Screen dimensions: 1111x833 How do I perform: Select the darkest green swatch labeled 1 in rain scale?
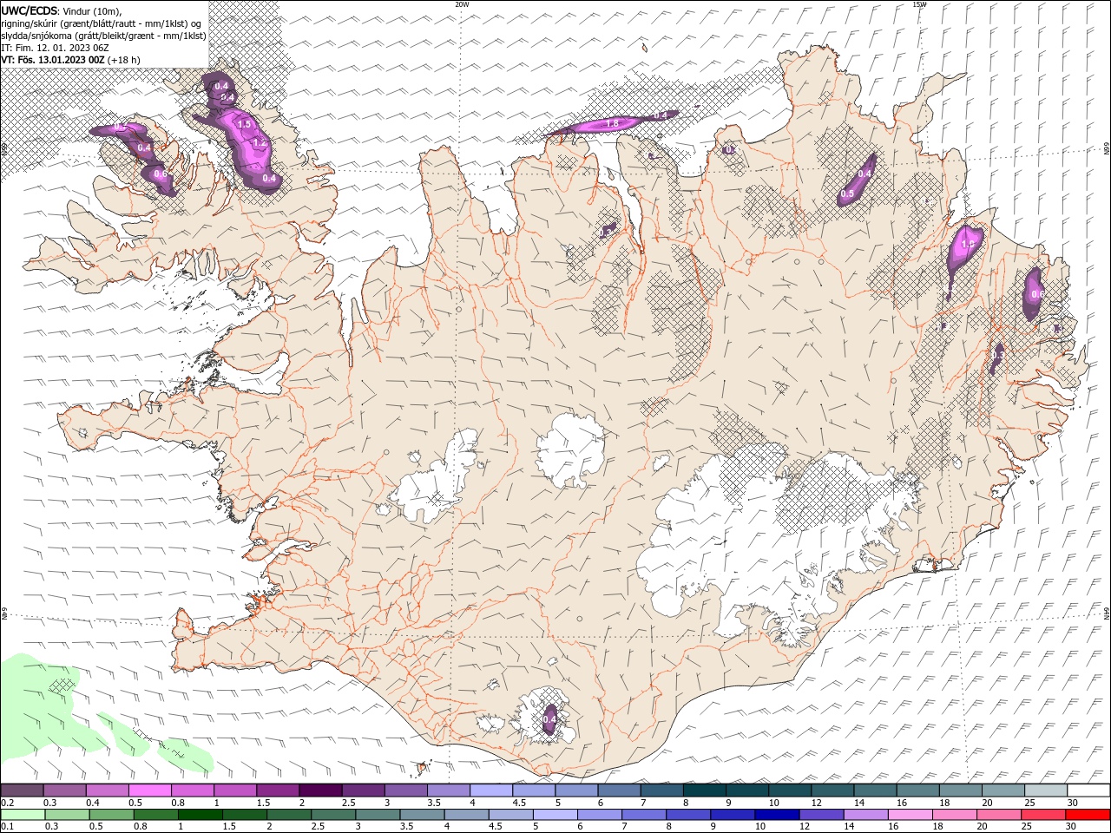click(200, 815)
